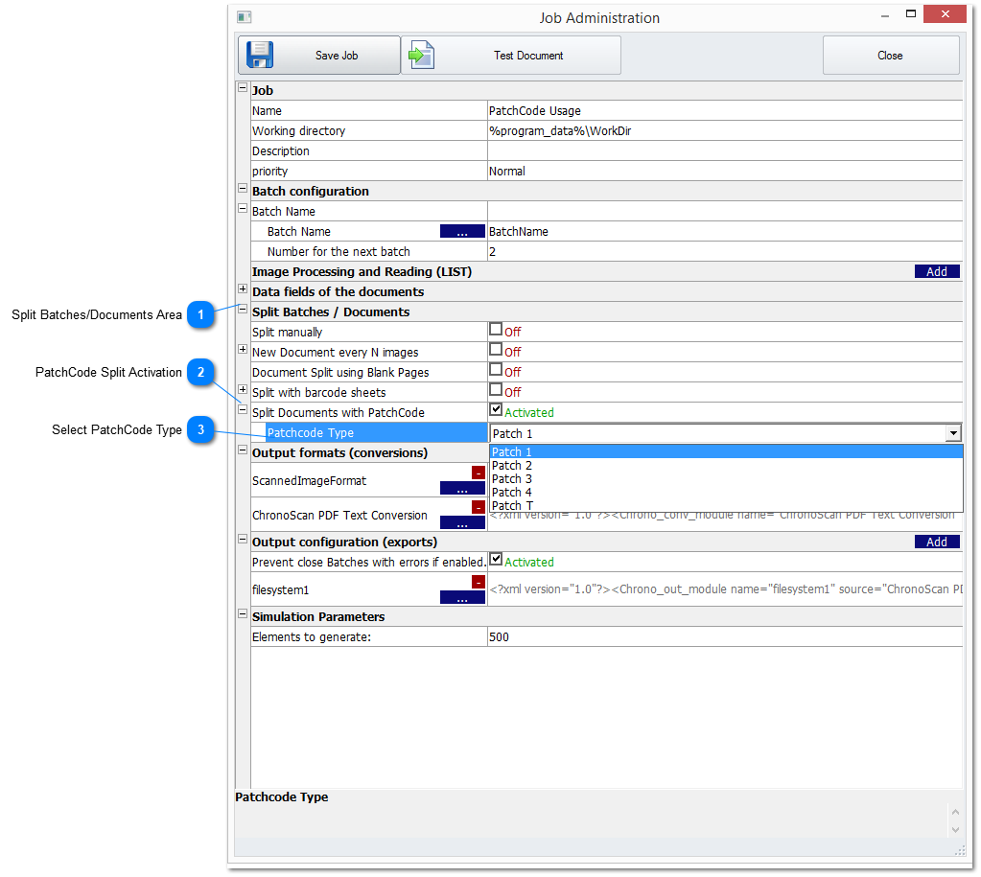The height and width of the screenshot is (877, 981).
Task: Deactivate 'Split Documents with PatchCode'
Action: [496, 411]
